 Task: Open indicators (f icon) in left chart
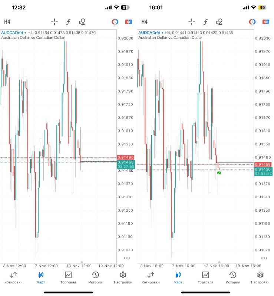click(68, 22)
